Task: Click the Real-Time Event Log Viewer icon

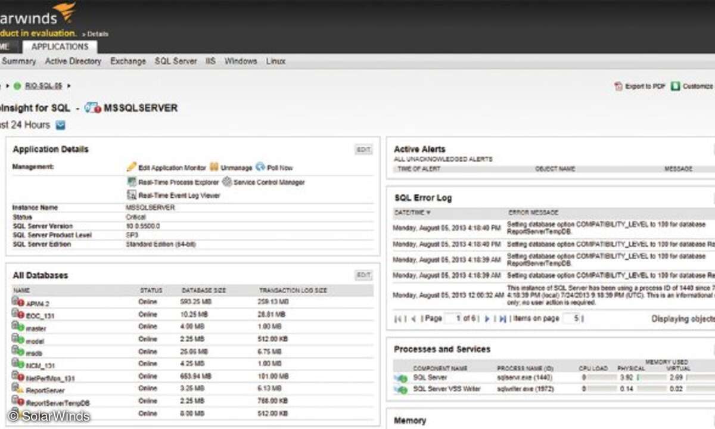Action: 132,195
